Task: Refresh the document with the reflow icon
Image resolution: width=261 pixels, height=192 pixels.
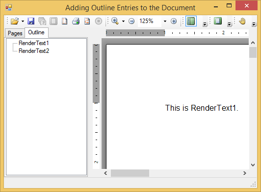Action: click(87, 21)
